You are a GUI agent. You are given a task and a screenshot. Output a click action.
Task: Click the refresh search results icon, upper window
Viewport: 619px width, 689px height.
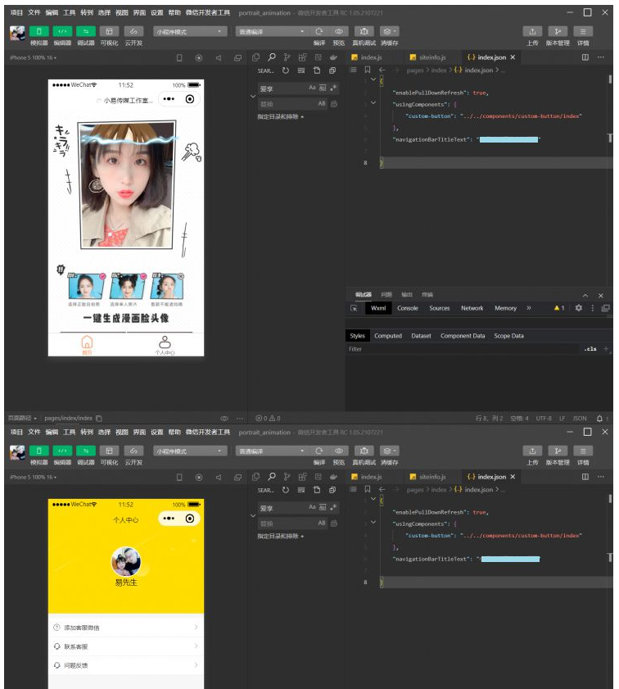[x=286, y=70]
